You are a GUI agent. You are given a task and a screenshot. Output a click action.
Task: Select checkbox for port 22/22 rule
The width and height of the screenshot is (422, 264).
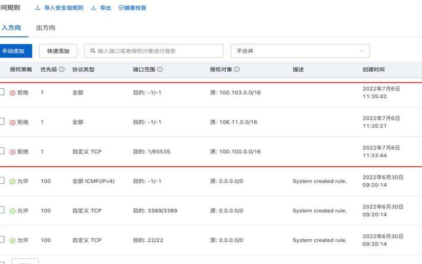click(x=2, y=239)
